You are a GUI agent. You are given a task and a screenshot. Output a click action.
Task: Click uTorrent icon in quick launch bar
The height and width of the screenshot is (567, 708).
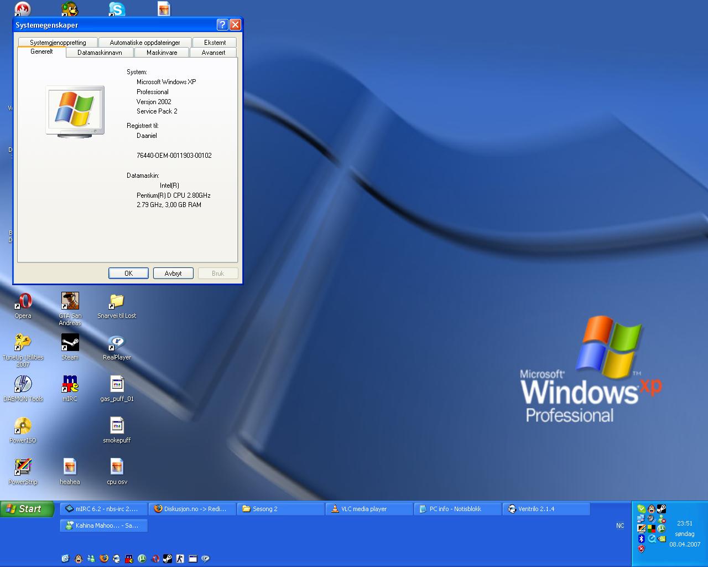(142, 559)
